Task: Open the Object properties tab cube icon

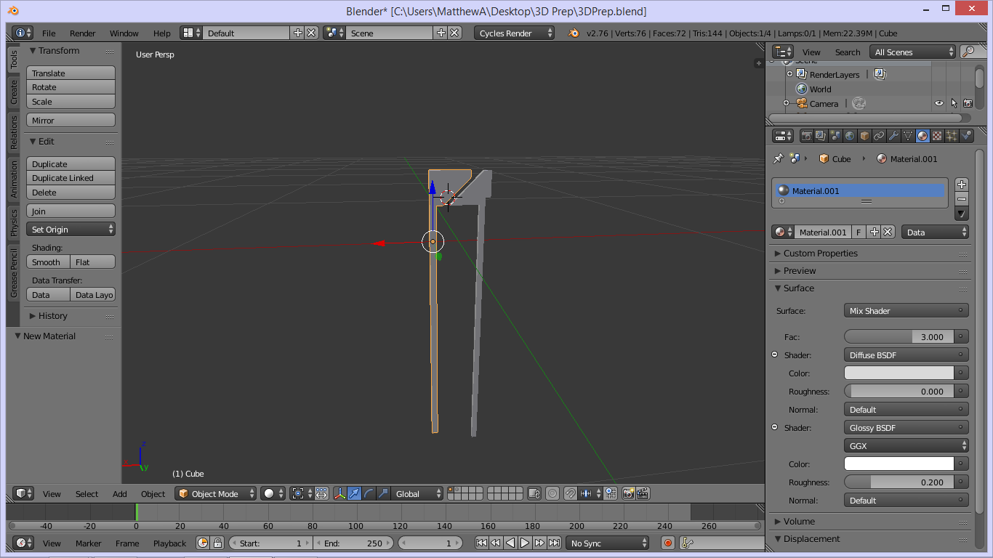Action: pos(864,136)
